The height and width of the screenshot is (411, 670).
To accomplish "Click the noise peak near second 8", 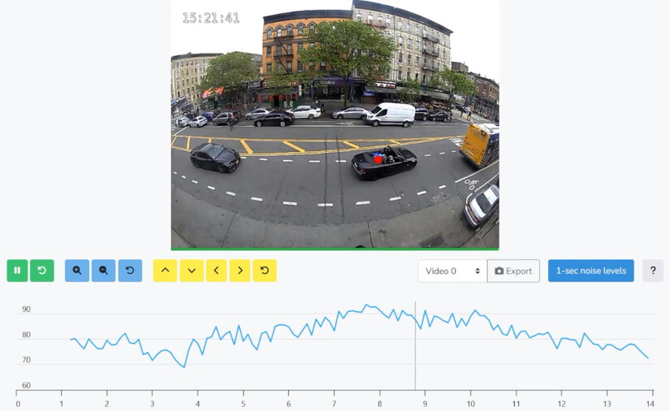I will click(x=365, y=305).
